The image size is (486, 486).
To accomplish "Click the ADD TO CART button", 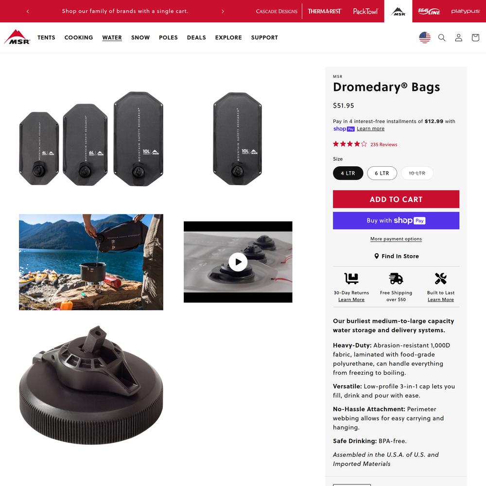I will click(x=396, y=199).
